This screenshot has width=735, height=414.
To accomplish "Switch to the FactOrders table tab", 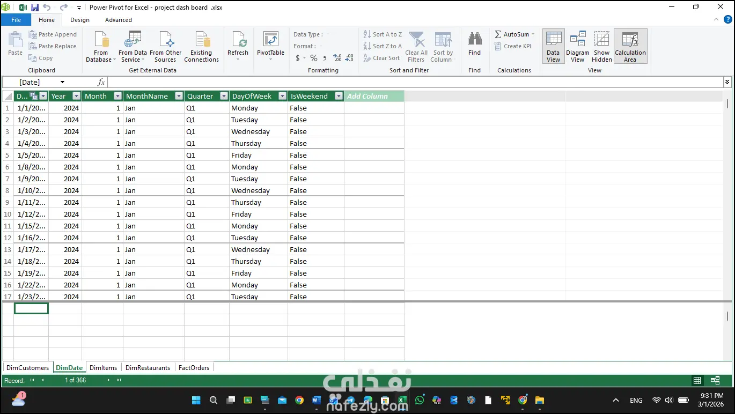I will (x=194, y=367).
